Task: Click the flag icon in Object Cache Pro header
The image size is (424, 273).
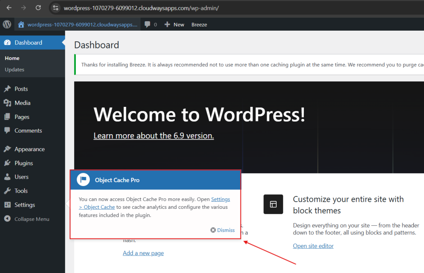Action: tap(83, 180)
